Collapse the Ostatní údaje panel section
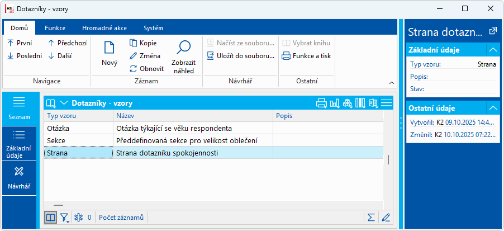The width and height of the screenshot is (504, 231). point(492,108)
